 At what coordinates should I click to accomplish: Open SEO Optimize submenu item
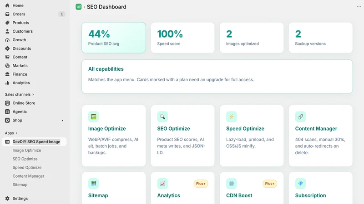coord(25,159)
